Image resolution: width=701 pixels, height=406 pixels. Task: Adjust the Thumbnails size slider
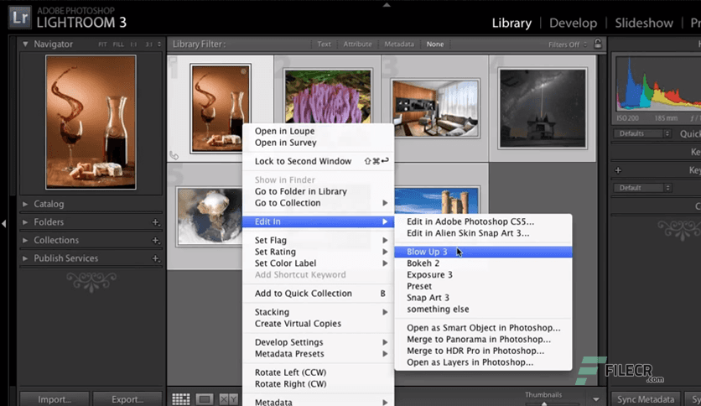click(x=544, y=403)
